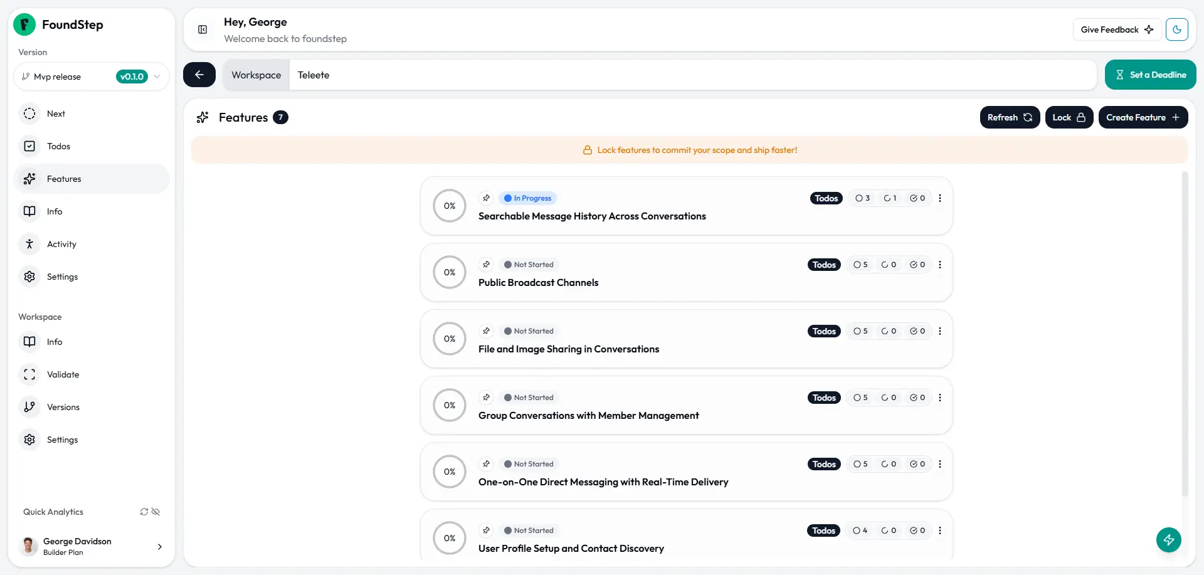
Task: Open options menu for File and Image Sharing
Action: pos(939,331)
